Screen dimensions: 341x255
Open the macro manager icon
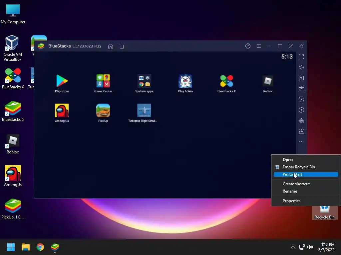coord(301,121)
